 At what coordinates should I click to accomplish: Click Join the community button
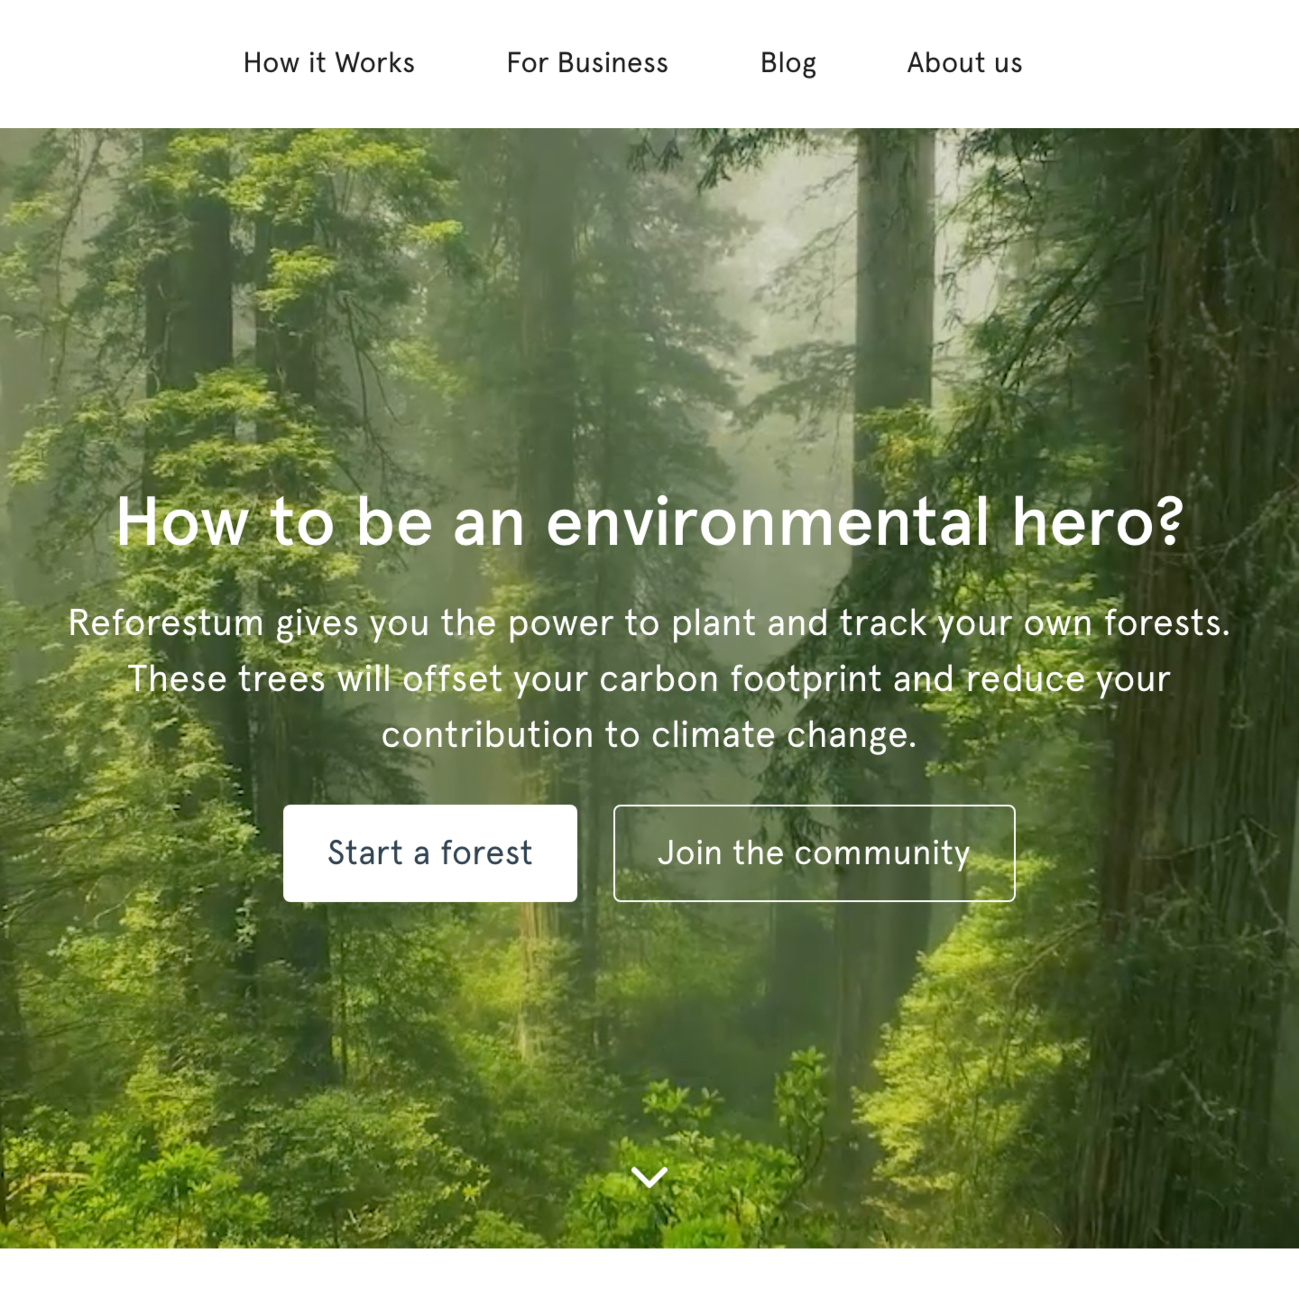(x=814, y=853)
